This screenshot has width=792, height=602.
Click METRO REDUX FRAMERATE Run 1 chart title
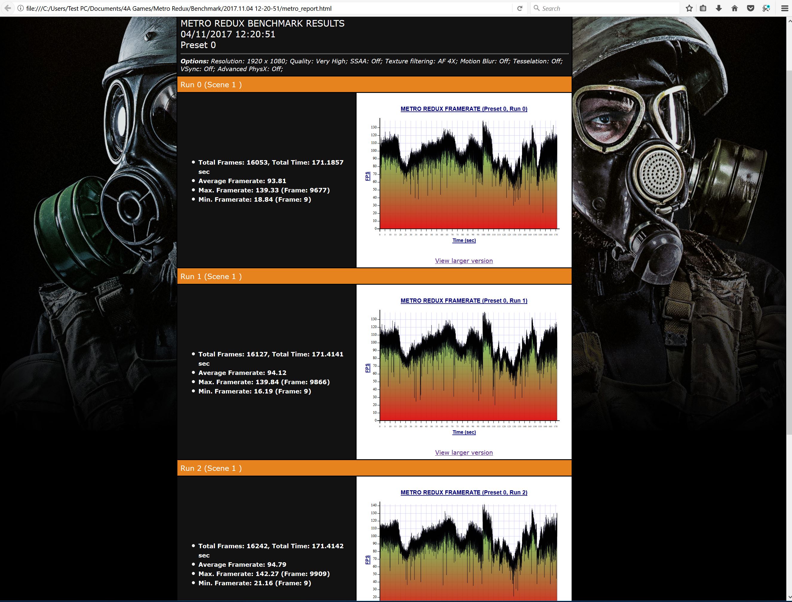pyautogui.click(x=463, y=301)
